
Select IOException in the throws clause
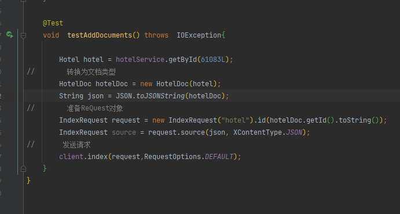click(x=199, y=35)
